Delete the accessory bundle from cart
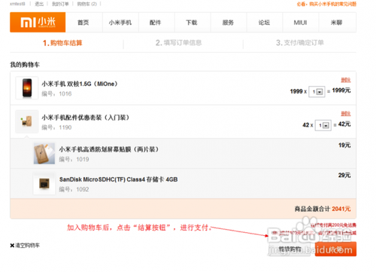This screenshot has height=272, width=376. 346,114
